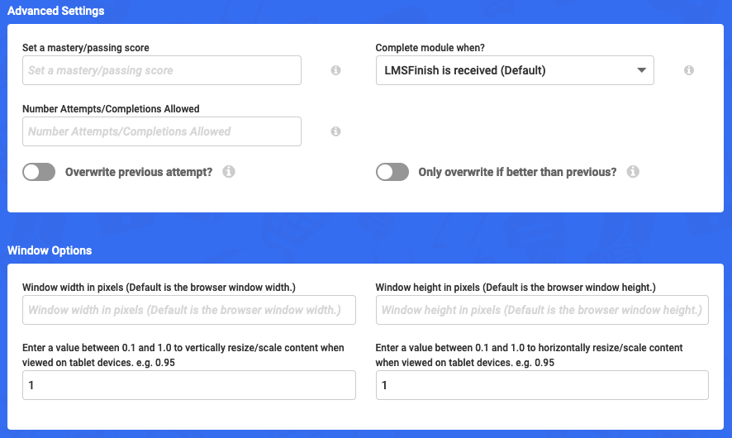Click the Window width in pixels input

click(189, 311)
